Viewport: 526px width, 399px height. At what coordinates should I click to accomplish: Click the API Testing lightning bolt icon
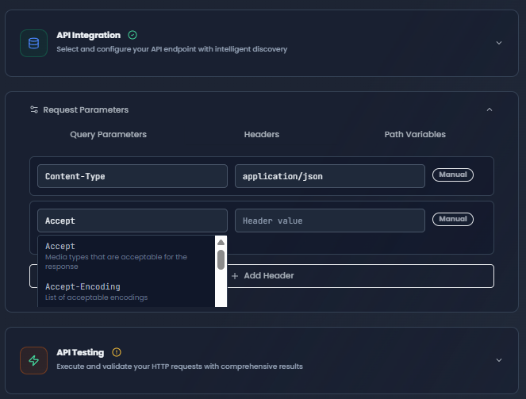[34, 359]
